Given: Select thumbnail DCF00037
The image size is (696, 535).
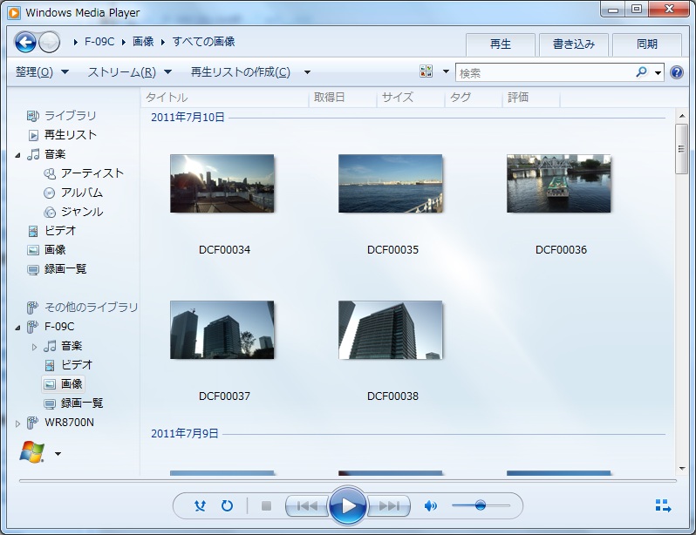Looking at the screenshot, I should point(222,330).
